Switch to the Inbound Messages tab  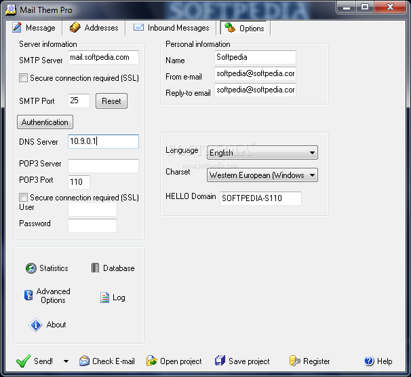coord(171,28)
